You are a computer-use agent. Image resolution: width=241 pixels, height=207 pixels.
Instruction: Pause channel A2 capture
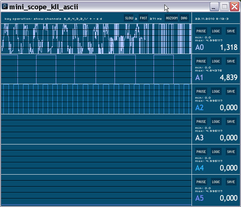(201, 92)
